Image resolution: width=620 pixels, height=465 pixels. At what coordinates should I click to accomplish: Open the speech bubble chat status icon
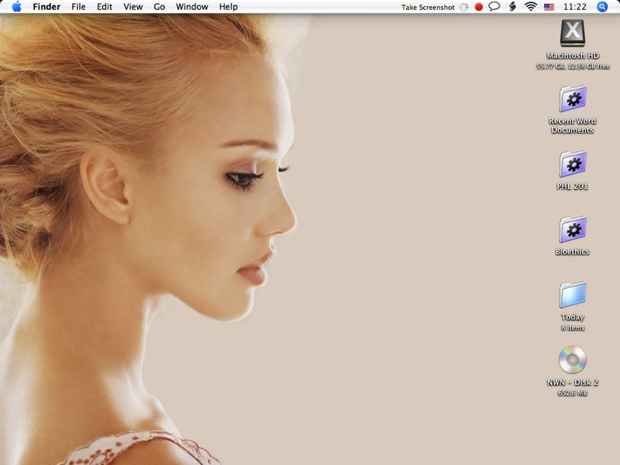(494, 7)
